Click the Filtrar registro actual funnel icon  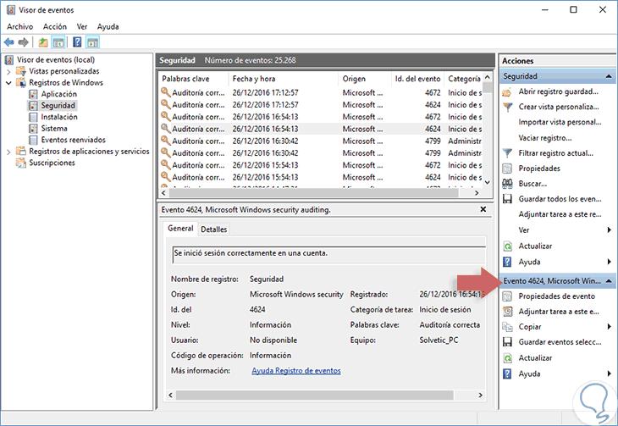(507, 152)
